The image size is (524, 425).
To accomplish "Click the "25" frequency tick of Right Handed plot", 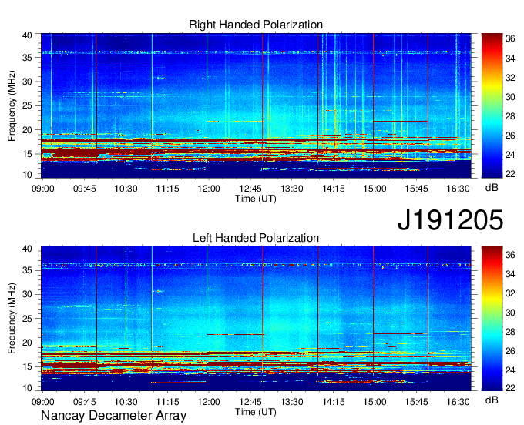I will [27, 105].
